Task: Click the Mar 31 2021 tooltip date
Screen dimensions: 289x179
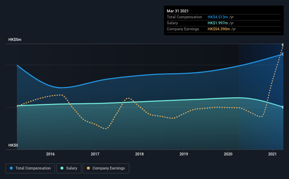Action: pyautogui.click(x=178, y=11)
